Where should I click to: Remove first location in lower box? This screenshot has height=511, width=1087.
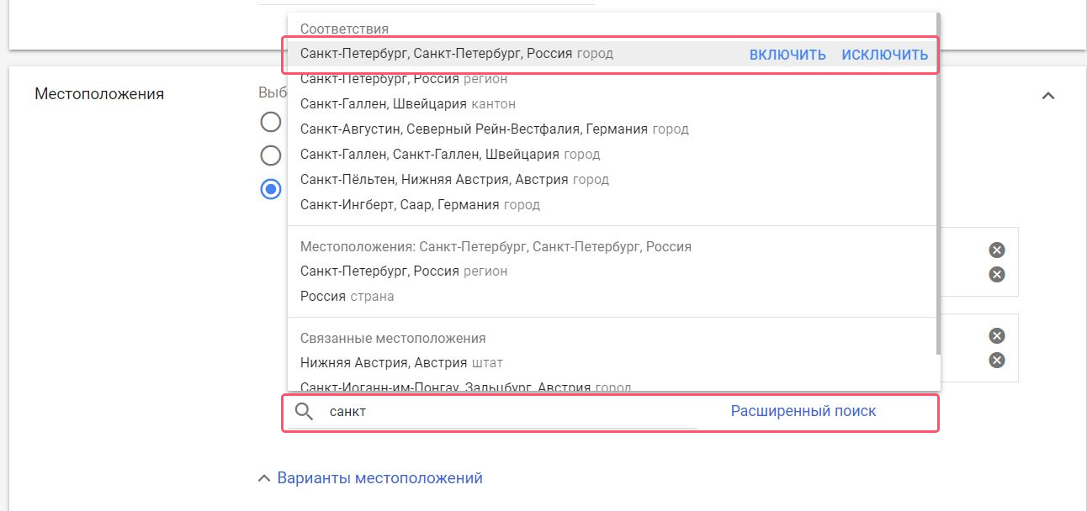[x=997, y=336]
